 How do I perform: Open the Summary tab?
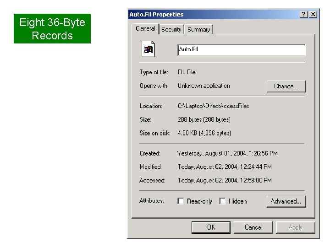tap(198, 29)
